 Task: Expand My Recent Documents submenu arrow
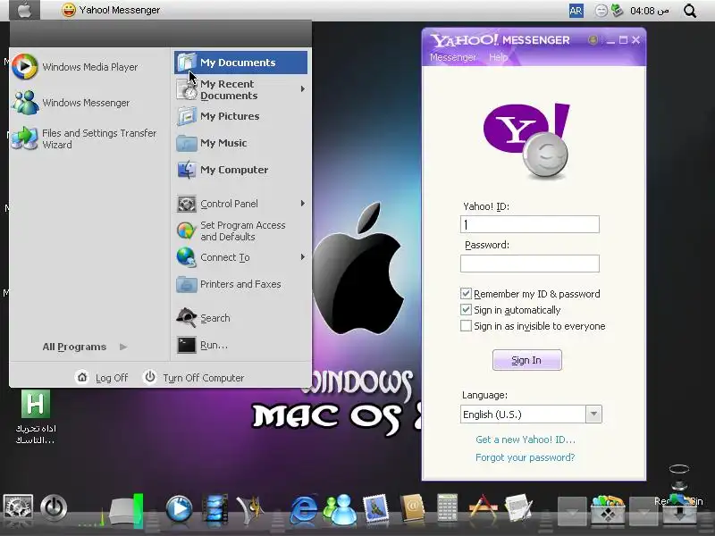coord(302,89)
